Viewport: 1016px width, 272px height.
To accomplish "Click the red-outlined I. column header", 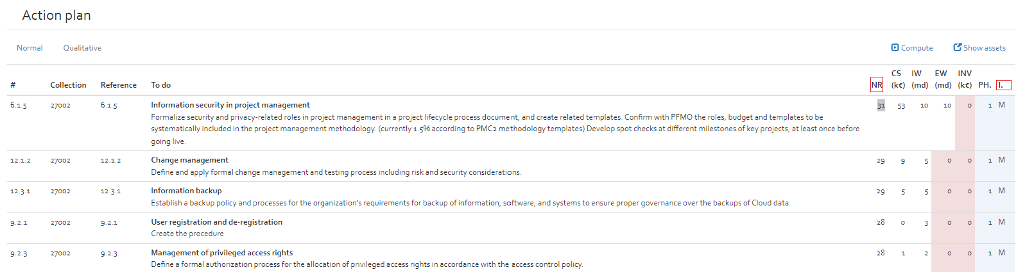I will [x=1004, y=84].
